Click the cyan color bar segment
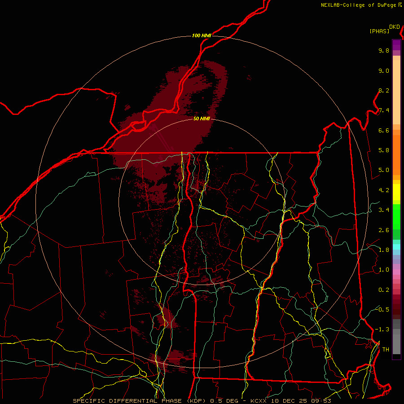 pos(396,246)
